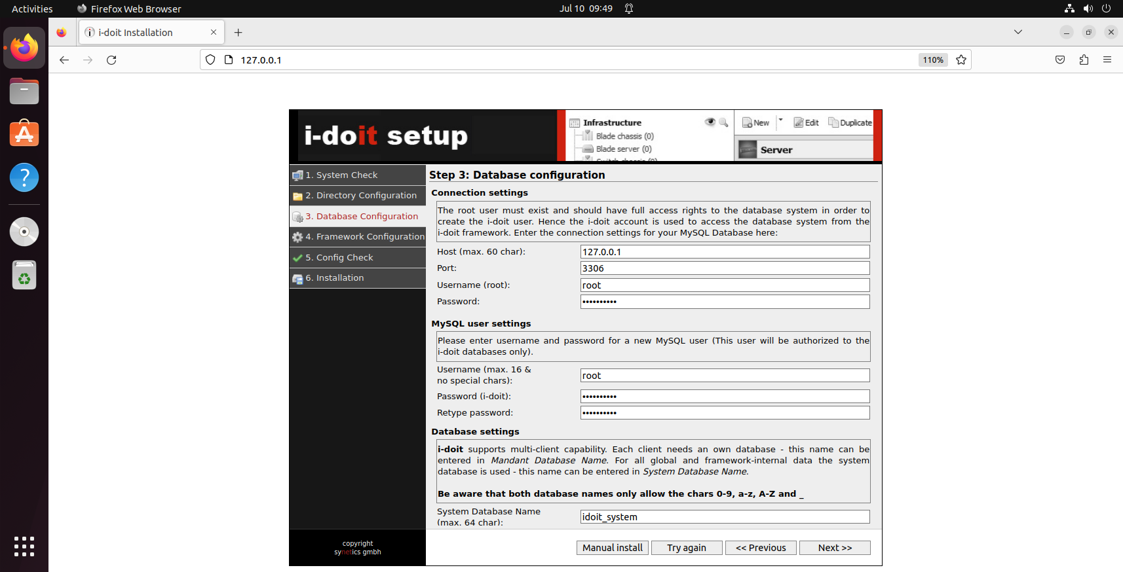
Task: Click the Try again button
Action: (x=687, y=548)
